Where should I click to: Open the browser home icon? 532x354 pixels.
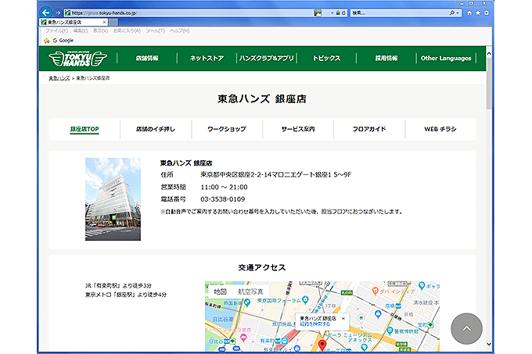coord(469,13)
